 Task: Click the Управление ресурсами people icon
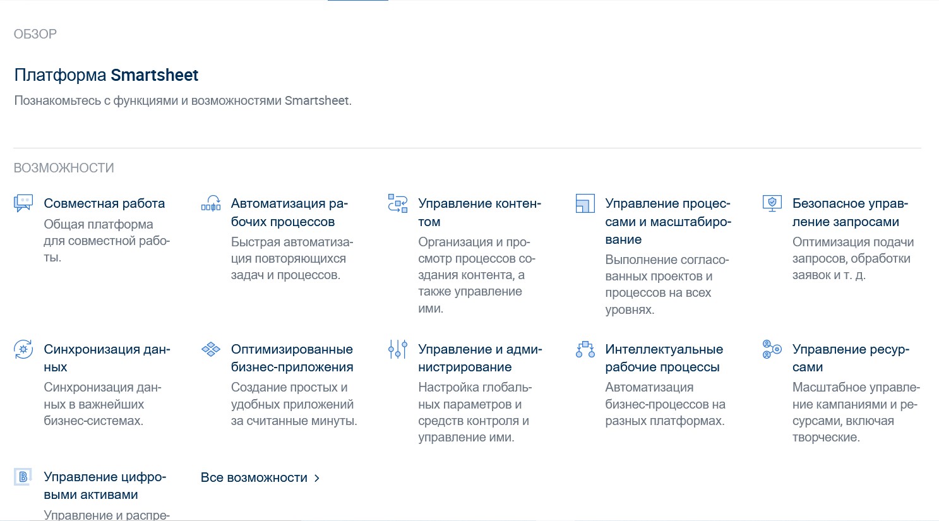pyautogui.click(x=772, y=349)
